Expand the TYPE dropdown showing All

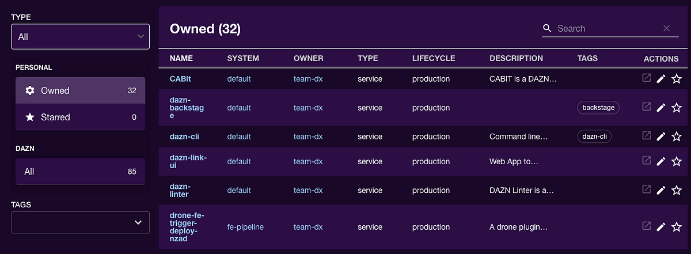click(x=80, y=36)
